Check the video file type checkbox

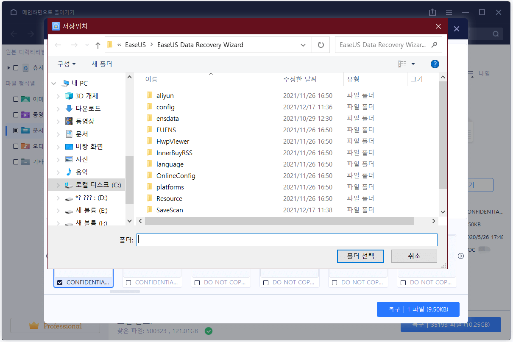coord(16,115)
